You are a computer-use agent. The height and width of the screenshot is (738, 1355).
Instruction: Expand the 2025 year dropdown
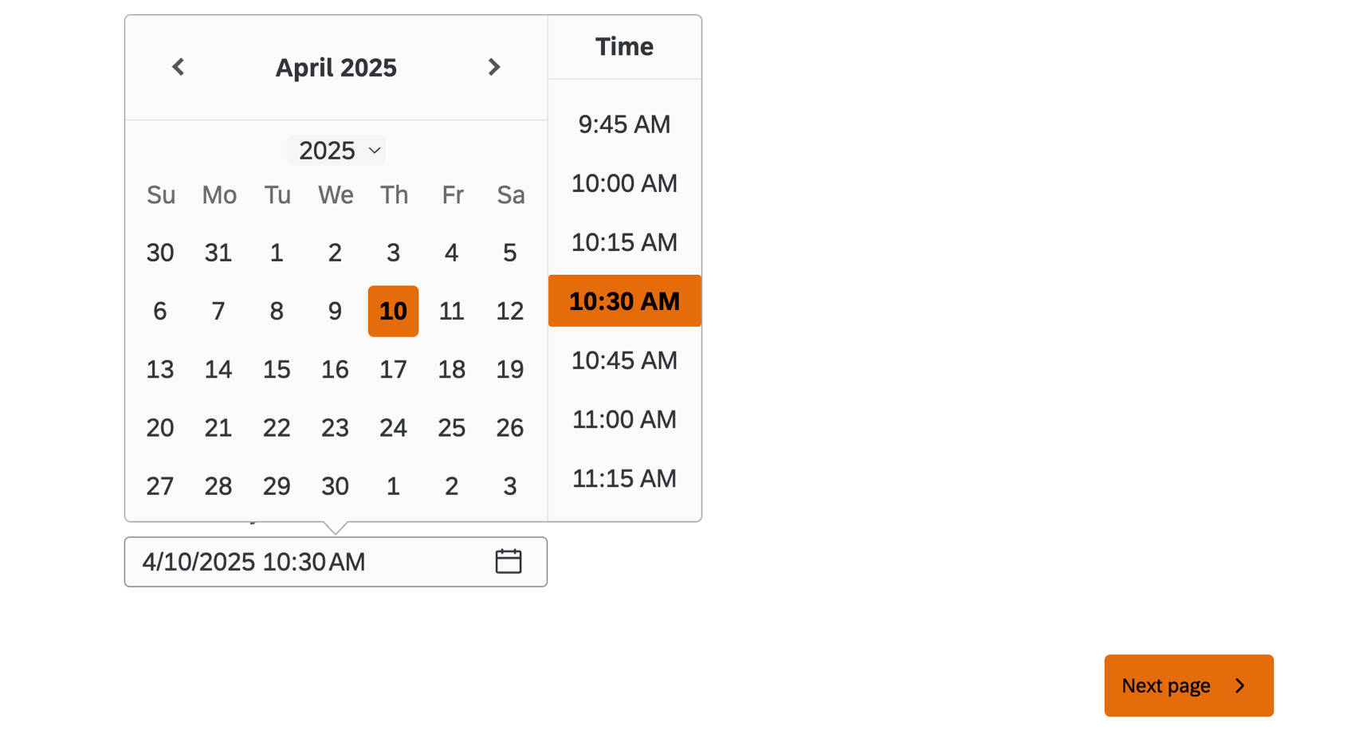point(336,150)
